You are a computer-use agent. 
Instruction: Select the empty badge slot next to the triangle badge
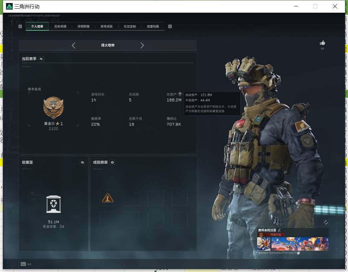(x=132, y=198)
